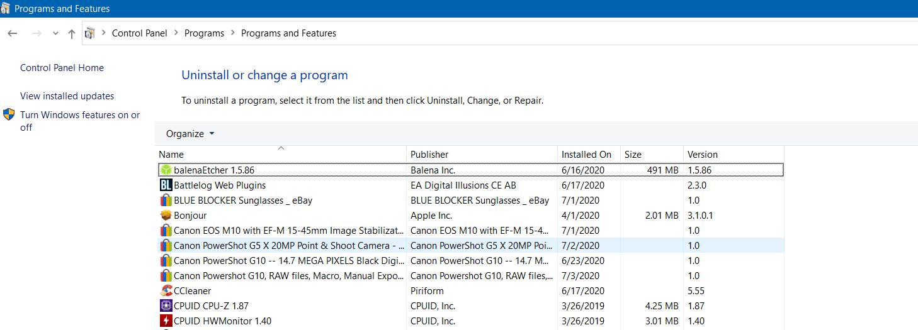Click install date 4/1/2020
The width and height of the screenshot is (918, 330).
pos(581,215)
